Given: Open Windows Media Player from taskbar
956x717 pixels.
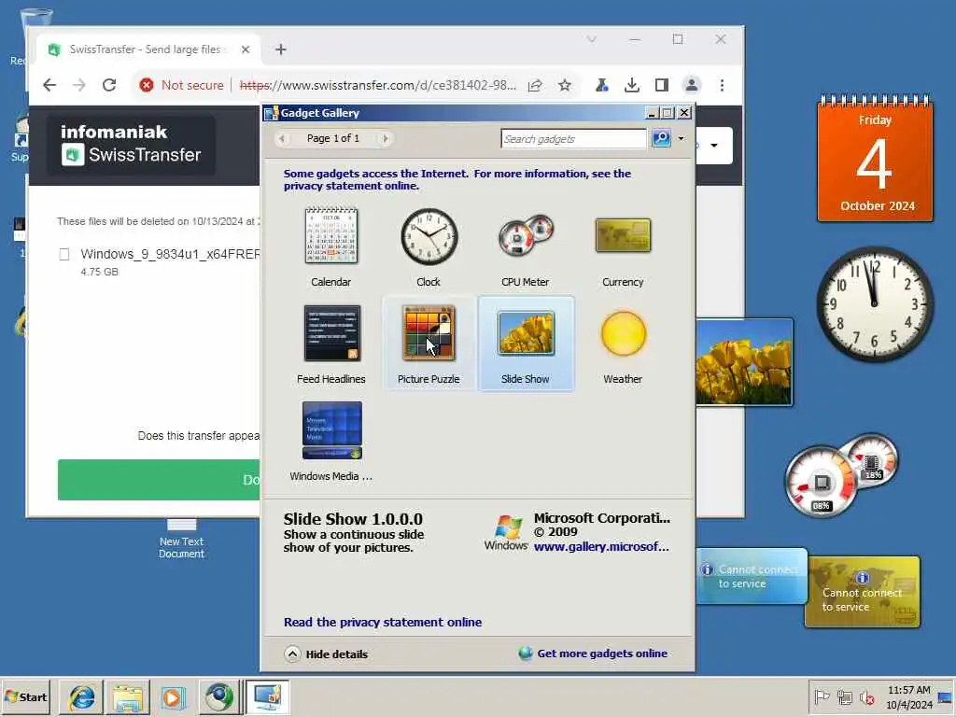Looking at the screenshot, I should 173,696.
